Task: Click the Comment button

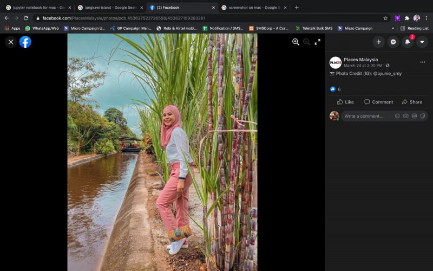Action: click(378, 102)
